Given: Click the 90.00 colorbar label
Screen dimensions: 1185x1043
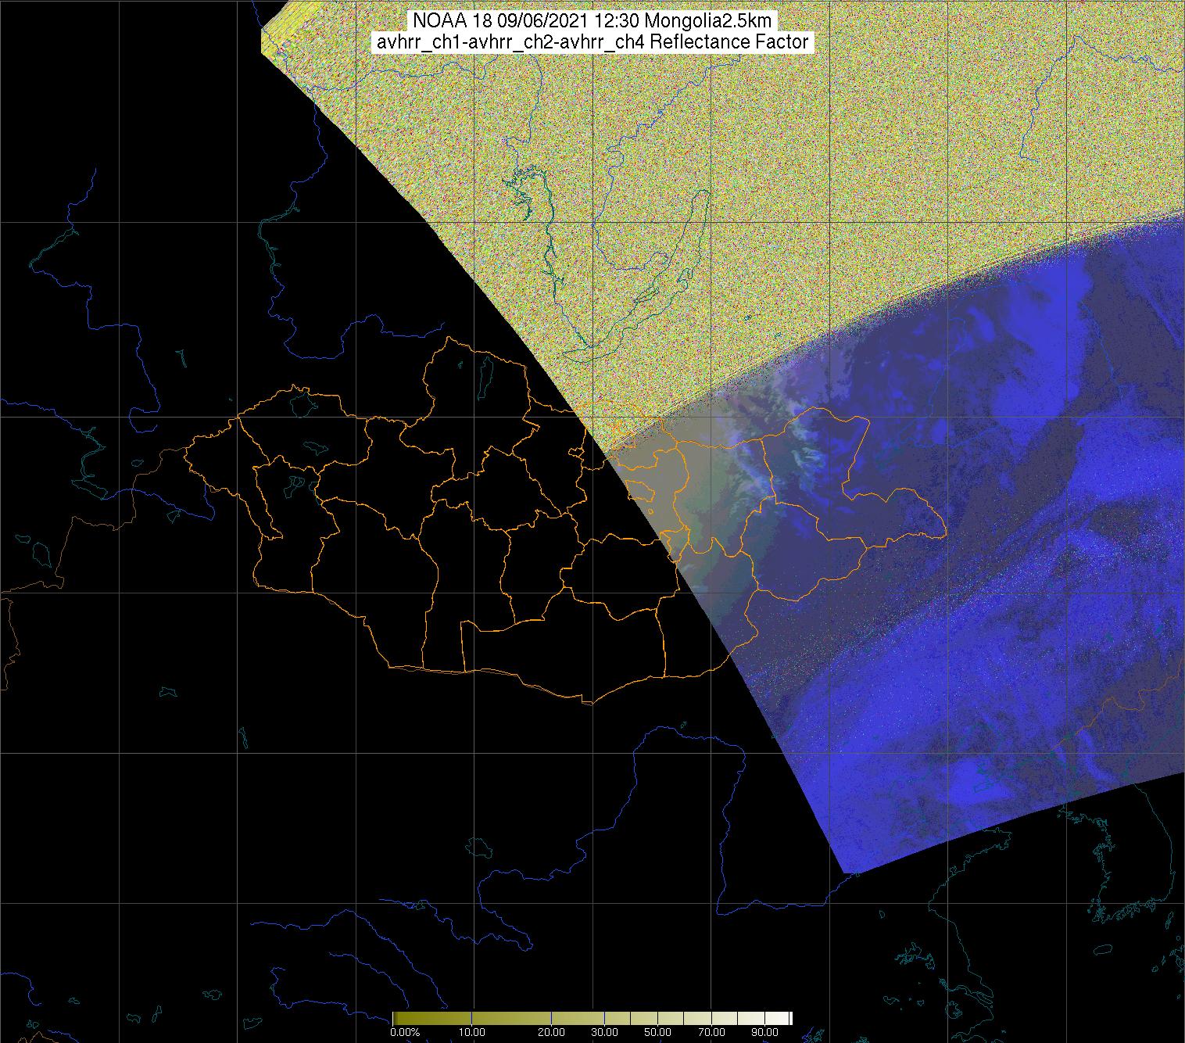Looking at the screenshot, I should 764,1032.
